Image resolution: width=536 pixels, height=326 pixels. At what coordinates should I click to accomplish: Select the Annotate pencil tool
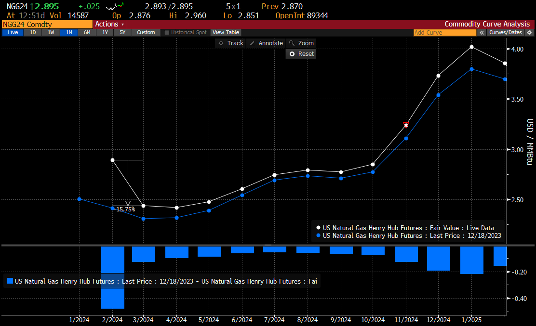(266, 43)
